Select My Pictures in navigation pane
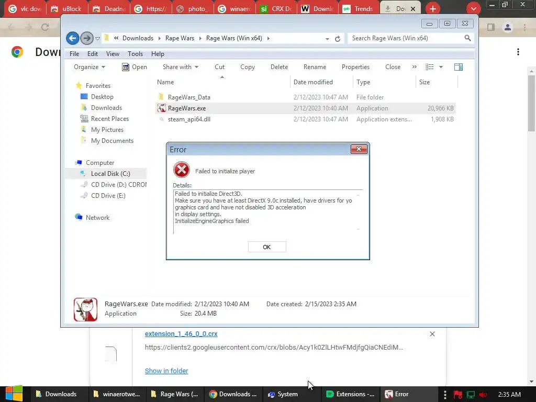This screenshot has width=536, height=402. 107,130
